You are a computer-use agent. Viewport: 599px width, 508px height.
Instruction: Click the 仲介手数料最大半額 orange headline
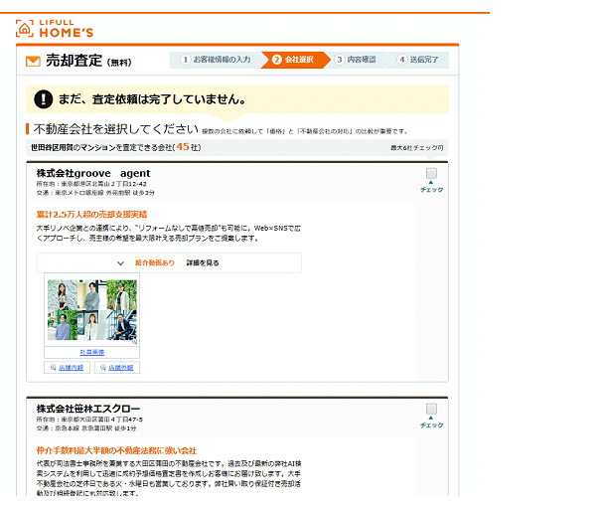click(x=116, y=450)
